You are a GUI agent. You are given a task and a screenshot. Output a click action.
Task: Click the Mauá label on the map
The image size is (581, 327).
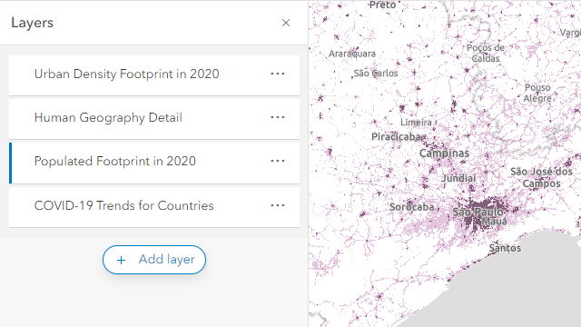click(x=494, y=222)
